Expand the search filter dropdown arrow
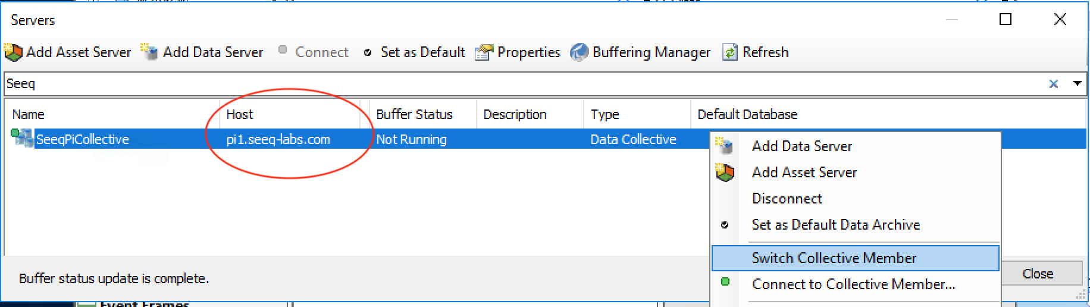The height and width of the screenshot is (307, 1090). point(1077,83)
